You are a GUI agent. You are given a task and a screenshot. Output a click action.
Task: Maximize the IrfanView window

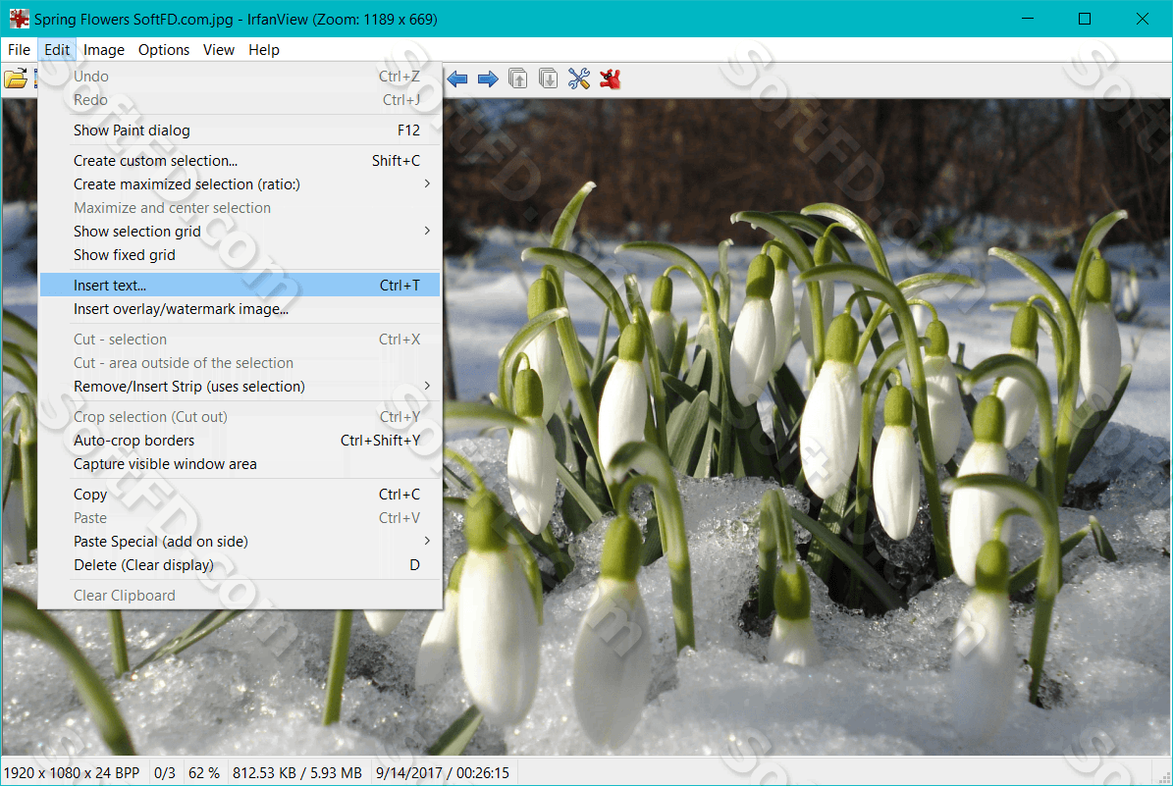click(x=1085, y=19)
